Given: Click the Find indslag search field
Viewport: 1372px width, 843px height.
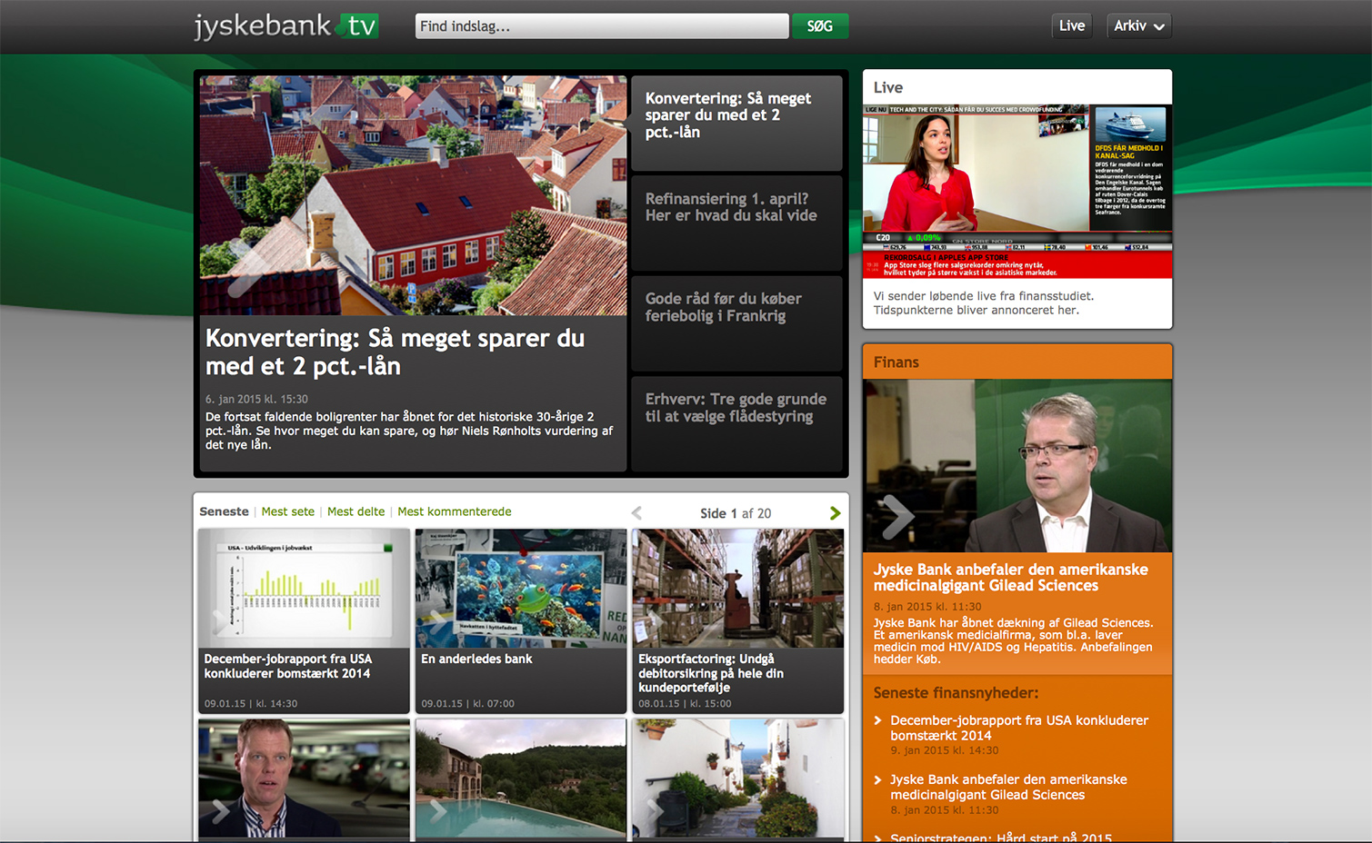Looking at the screenshot, I should [601, 26].
